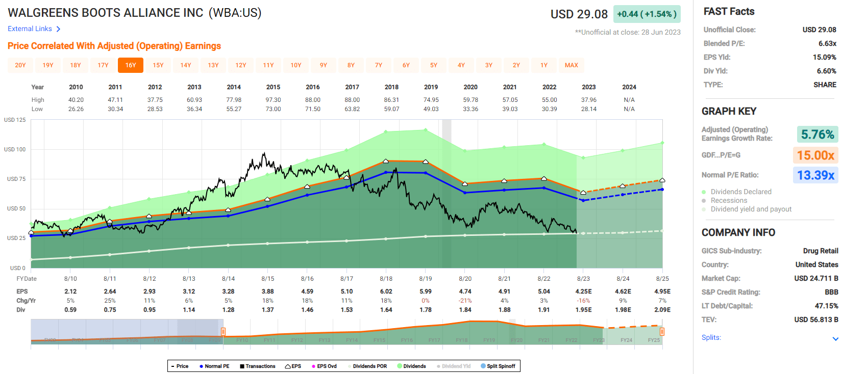
Task: Click EPS triangle marker above 8/20
Action: 465,183
